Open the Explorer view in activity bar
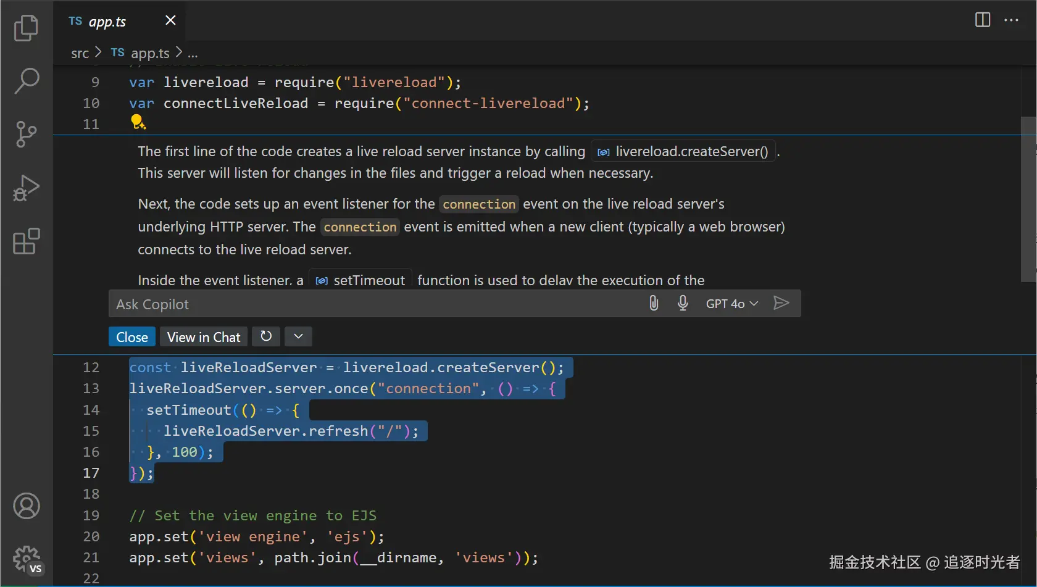Viewport: 1037px width, 587px height. 26,28
